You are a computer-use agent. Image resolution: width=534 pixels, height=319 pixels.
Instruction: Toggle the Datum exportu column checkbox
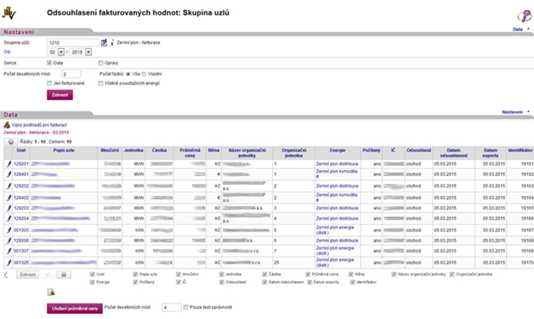click(309, 282)
